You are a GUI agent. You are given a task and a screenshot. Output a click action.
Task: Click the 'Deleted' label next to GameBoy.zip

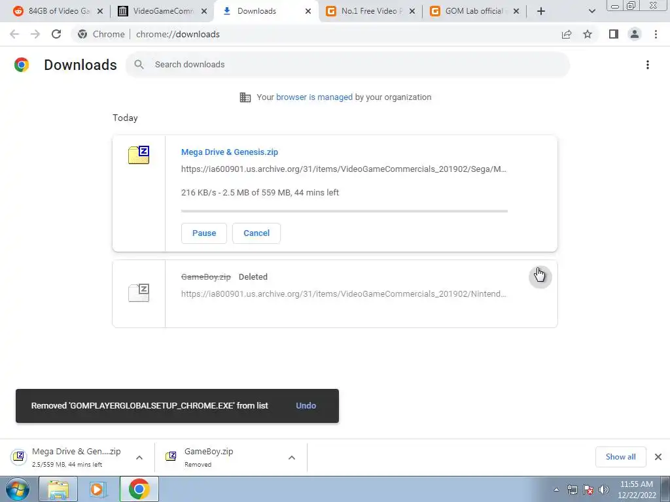click(253, 276)
